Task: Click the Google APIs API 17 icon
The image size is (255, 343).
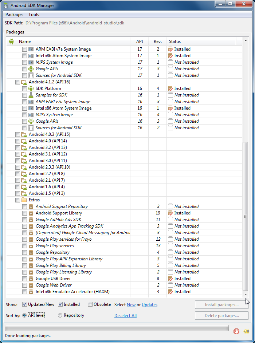Action: [x=31, y=69]
